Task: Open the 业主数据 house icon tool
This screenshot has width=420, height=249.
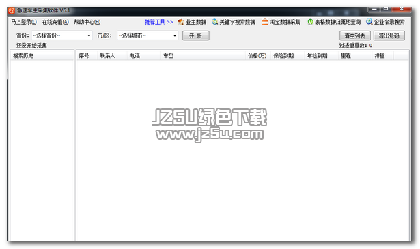Action: [x=181, y=22]
